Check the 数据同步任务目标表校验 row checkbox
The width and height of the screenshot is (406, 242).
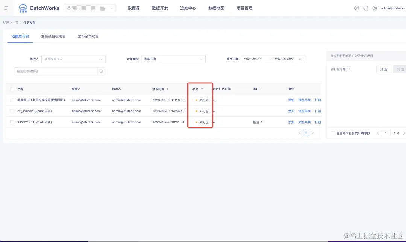pos(12,100)
